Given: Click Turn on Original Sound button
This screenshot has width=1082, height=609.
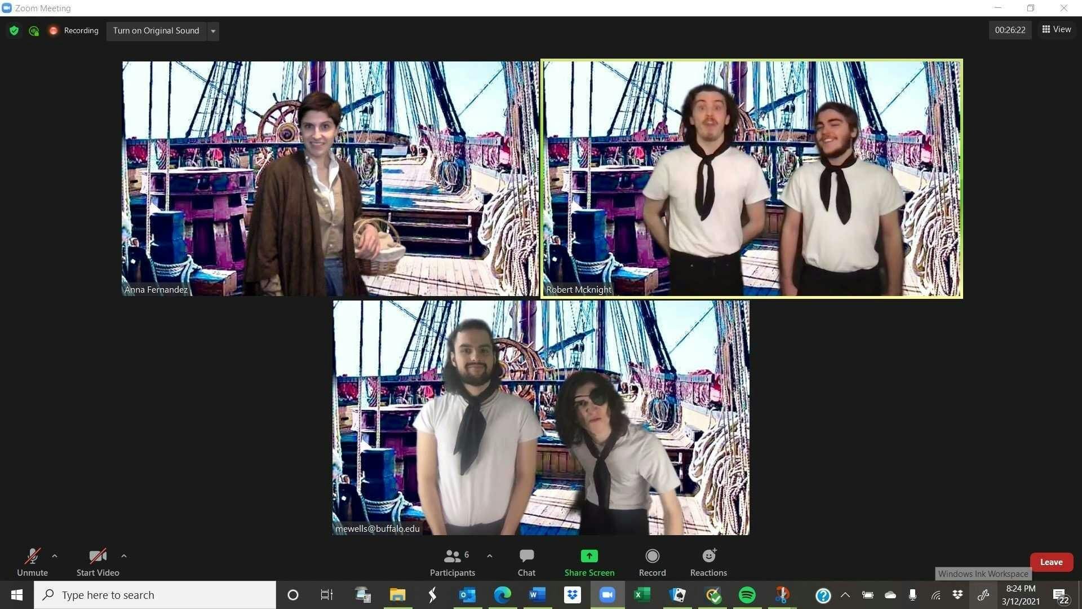Looking at the screenshot, I should (x=156, y=30).
